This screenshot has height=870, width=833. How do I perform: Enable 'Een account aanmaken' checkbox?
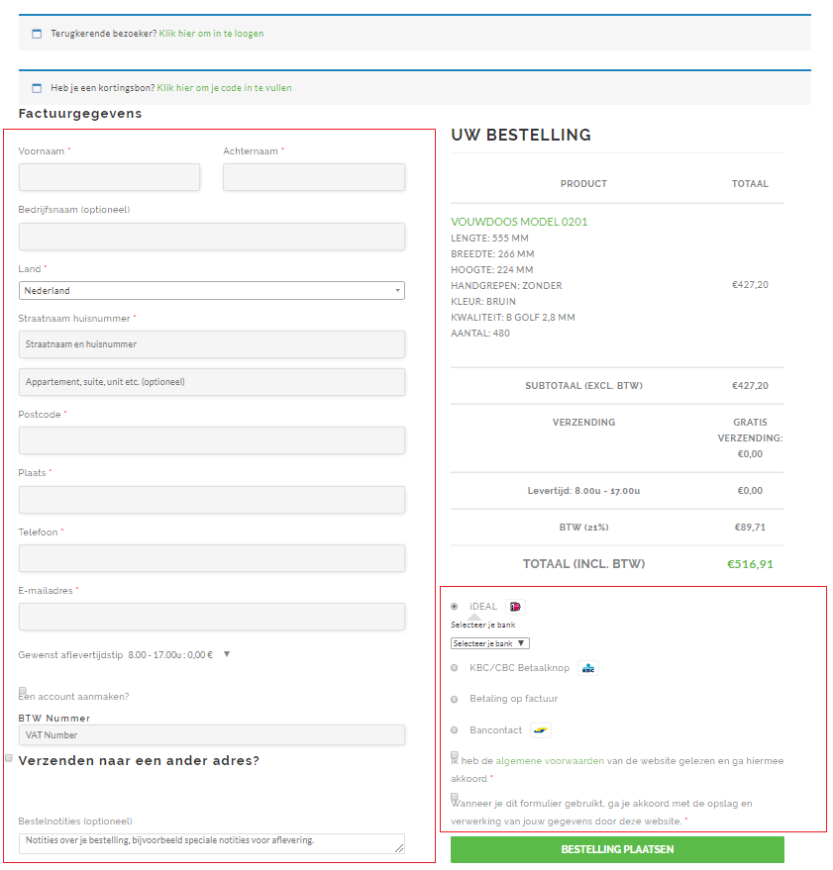point(23,691)
